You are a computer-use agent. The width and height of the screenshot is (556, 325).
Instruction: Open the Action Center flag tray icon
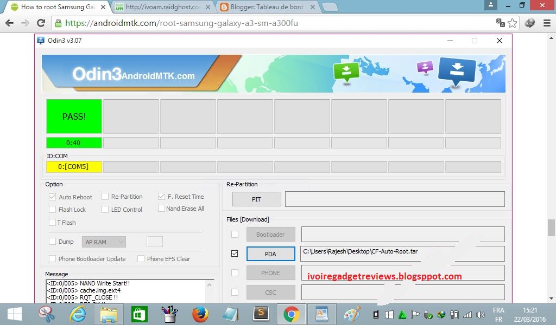click(x=415, y=314)
